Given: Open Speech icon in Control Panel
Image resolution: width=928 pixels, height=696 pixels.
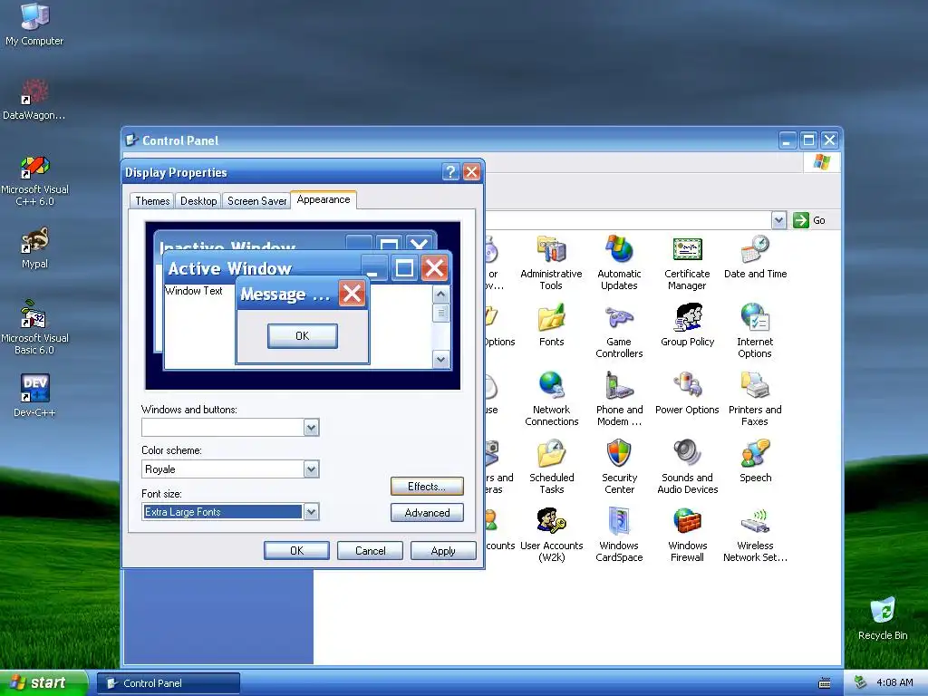Looking at the screenshot, I should [755, 461].
